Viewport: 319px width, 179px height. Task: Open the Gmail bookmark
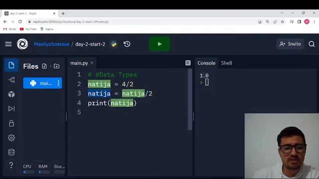click(x=9, y=29)
